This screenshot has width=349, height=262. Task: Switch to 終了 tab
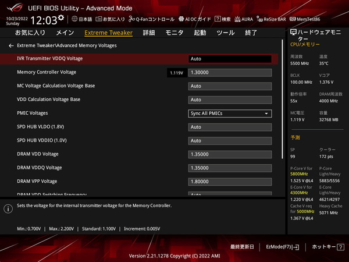(251, 33)
